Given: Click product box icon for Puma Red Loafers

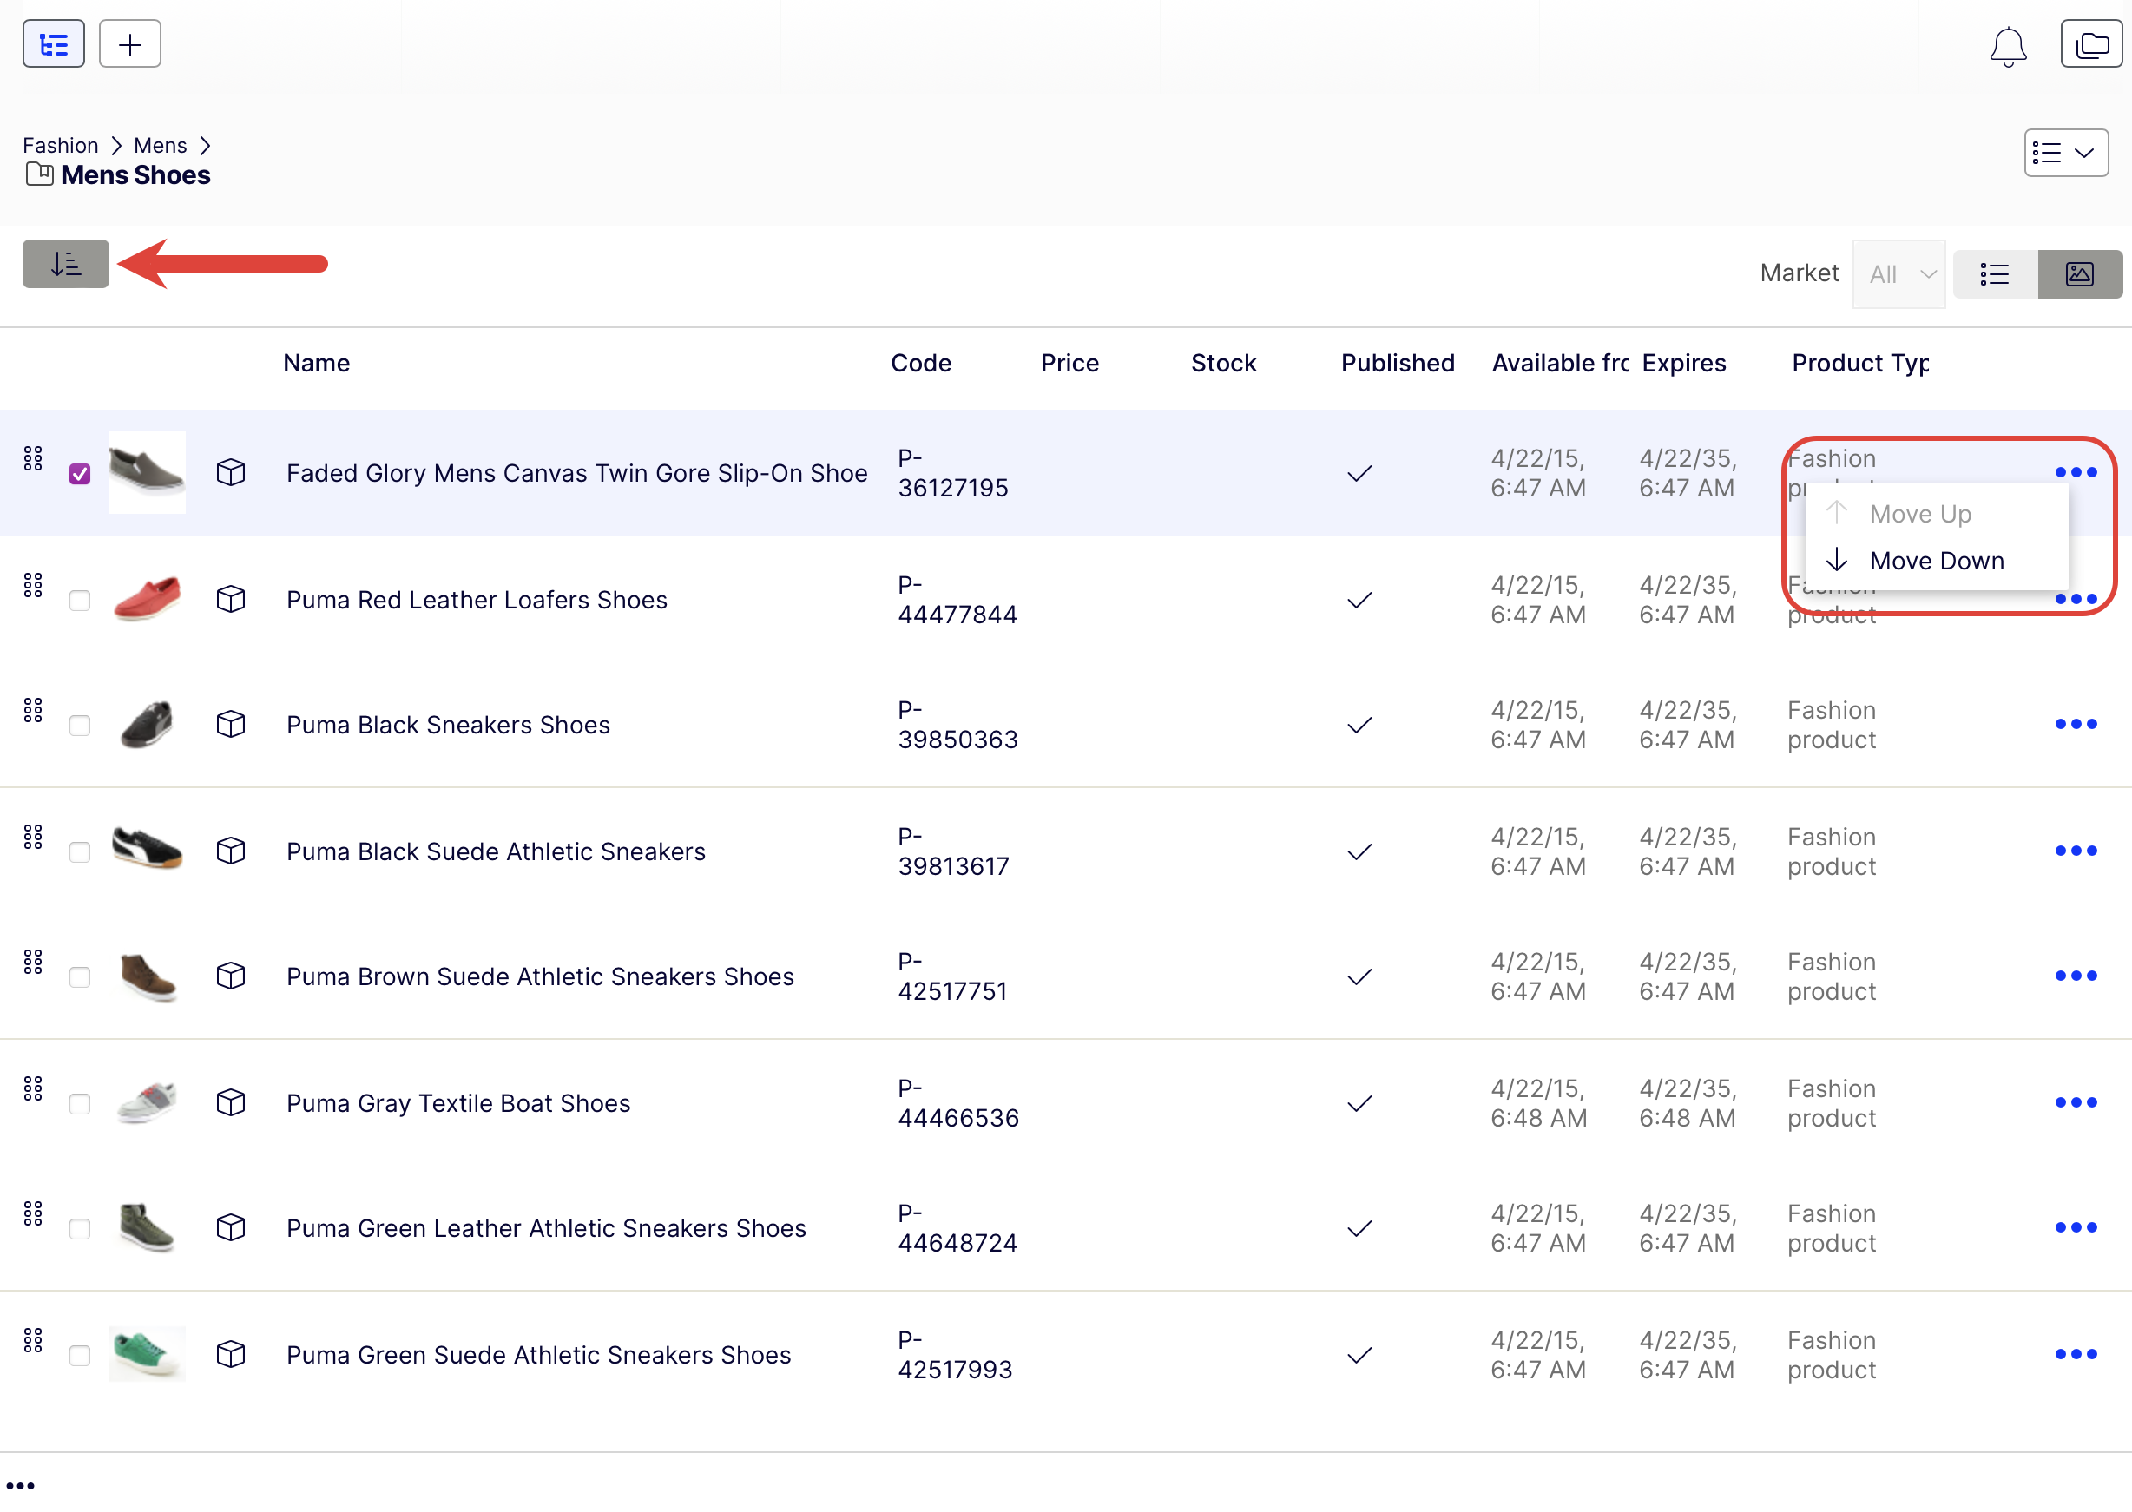Looking at the screenshot, I should (x=231, y=599).
